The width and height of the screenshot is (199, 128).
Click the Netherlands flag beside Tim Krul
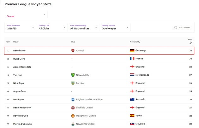coord(132,75)
